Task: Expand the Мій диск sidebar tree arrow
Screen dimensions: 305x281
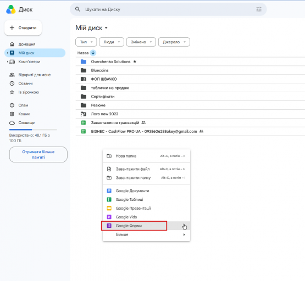Action: (x=7, y=53)
